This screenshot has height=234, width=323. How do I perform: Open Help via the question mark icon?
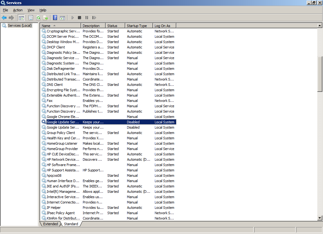[x=55, y=18]
